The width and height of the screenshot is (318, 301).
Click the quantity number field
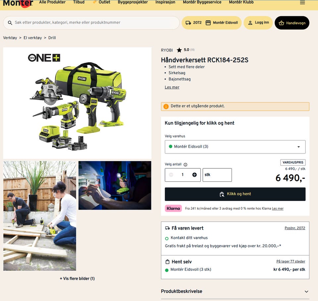point(183,175)
